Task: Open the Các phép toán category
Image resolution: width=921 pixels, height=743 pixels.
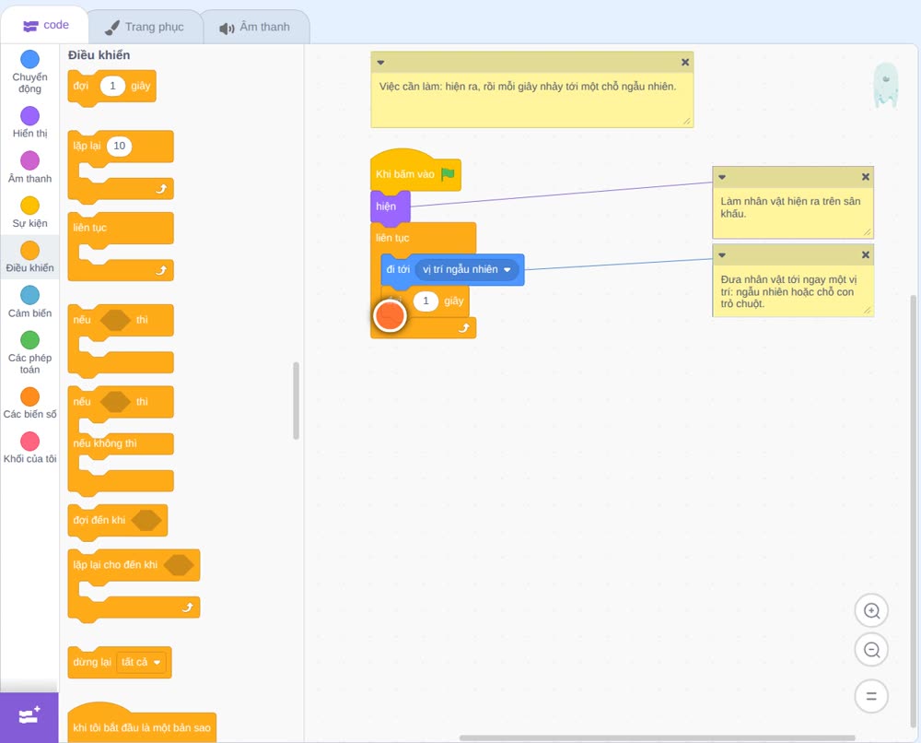Action: [29, 353]
